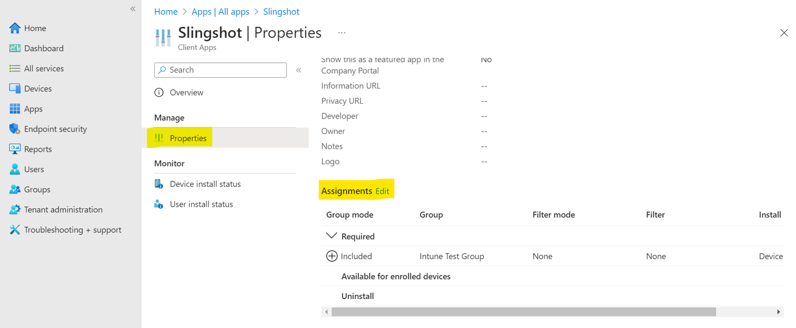
Task: Click the All services list icon
Action: [15, 68]
